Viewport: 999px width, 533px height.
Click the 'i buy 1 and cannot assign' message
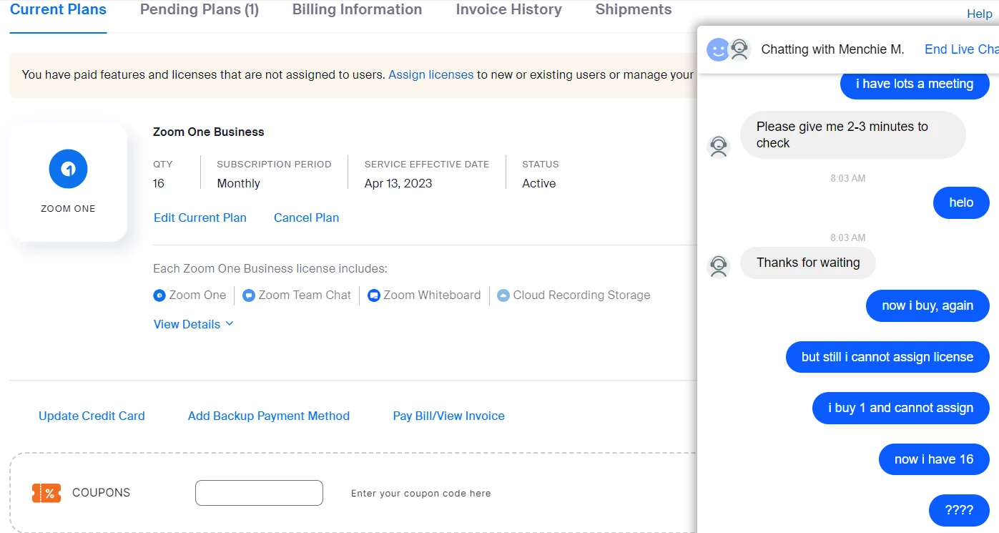(901, 408)
